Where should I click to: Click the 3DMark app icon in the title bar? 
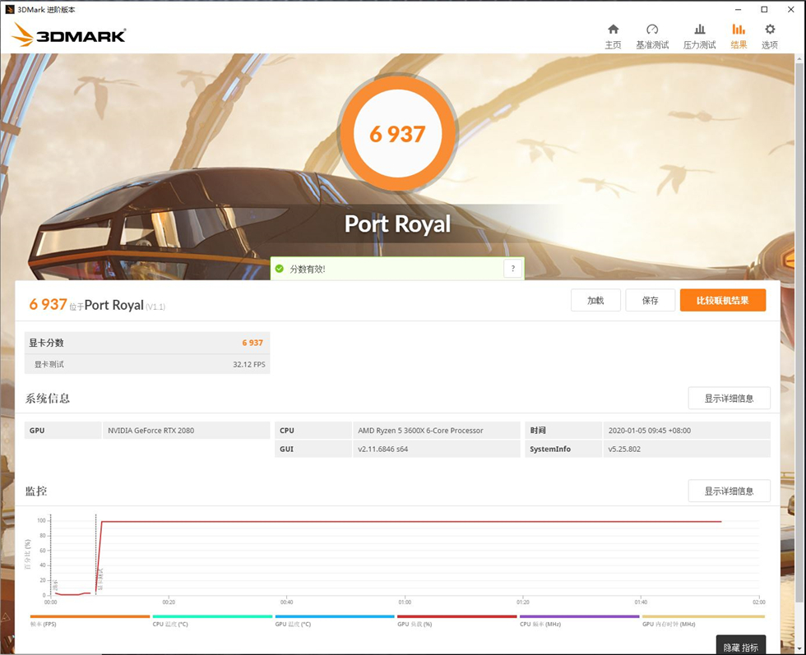tap(8, 9)
